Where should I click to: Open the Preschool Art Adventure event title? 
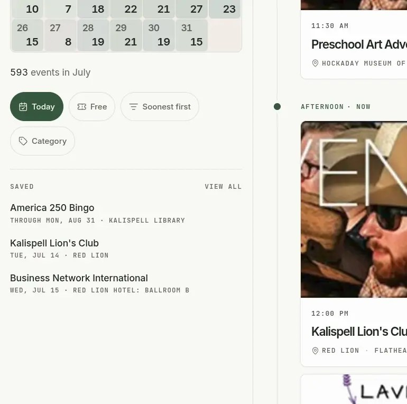pyautogui.click(x=359, y=44)
